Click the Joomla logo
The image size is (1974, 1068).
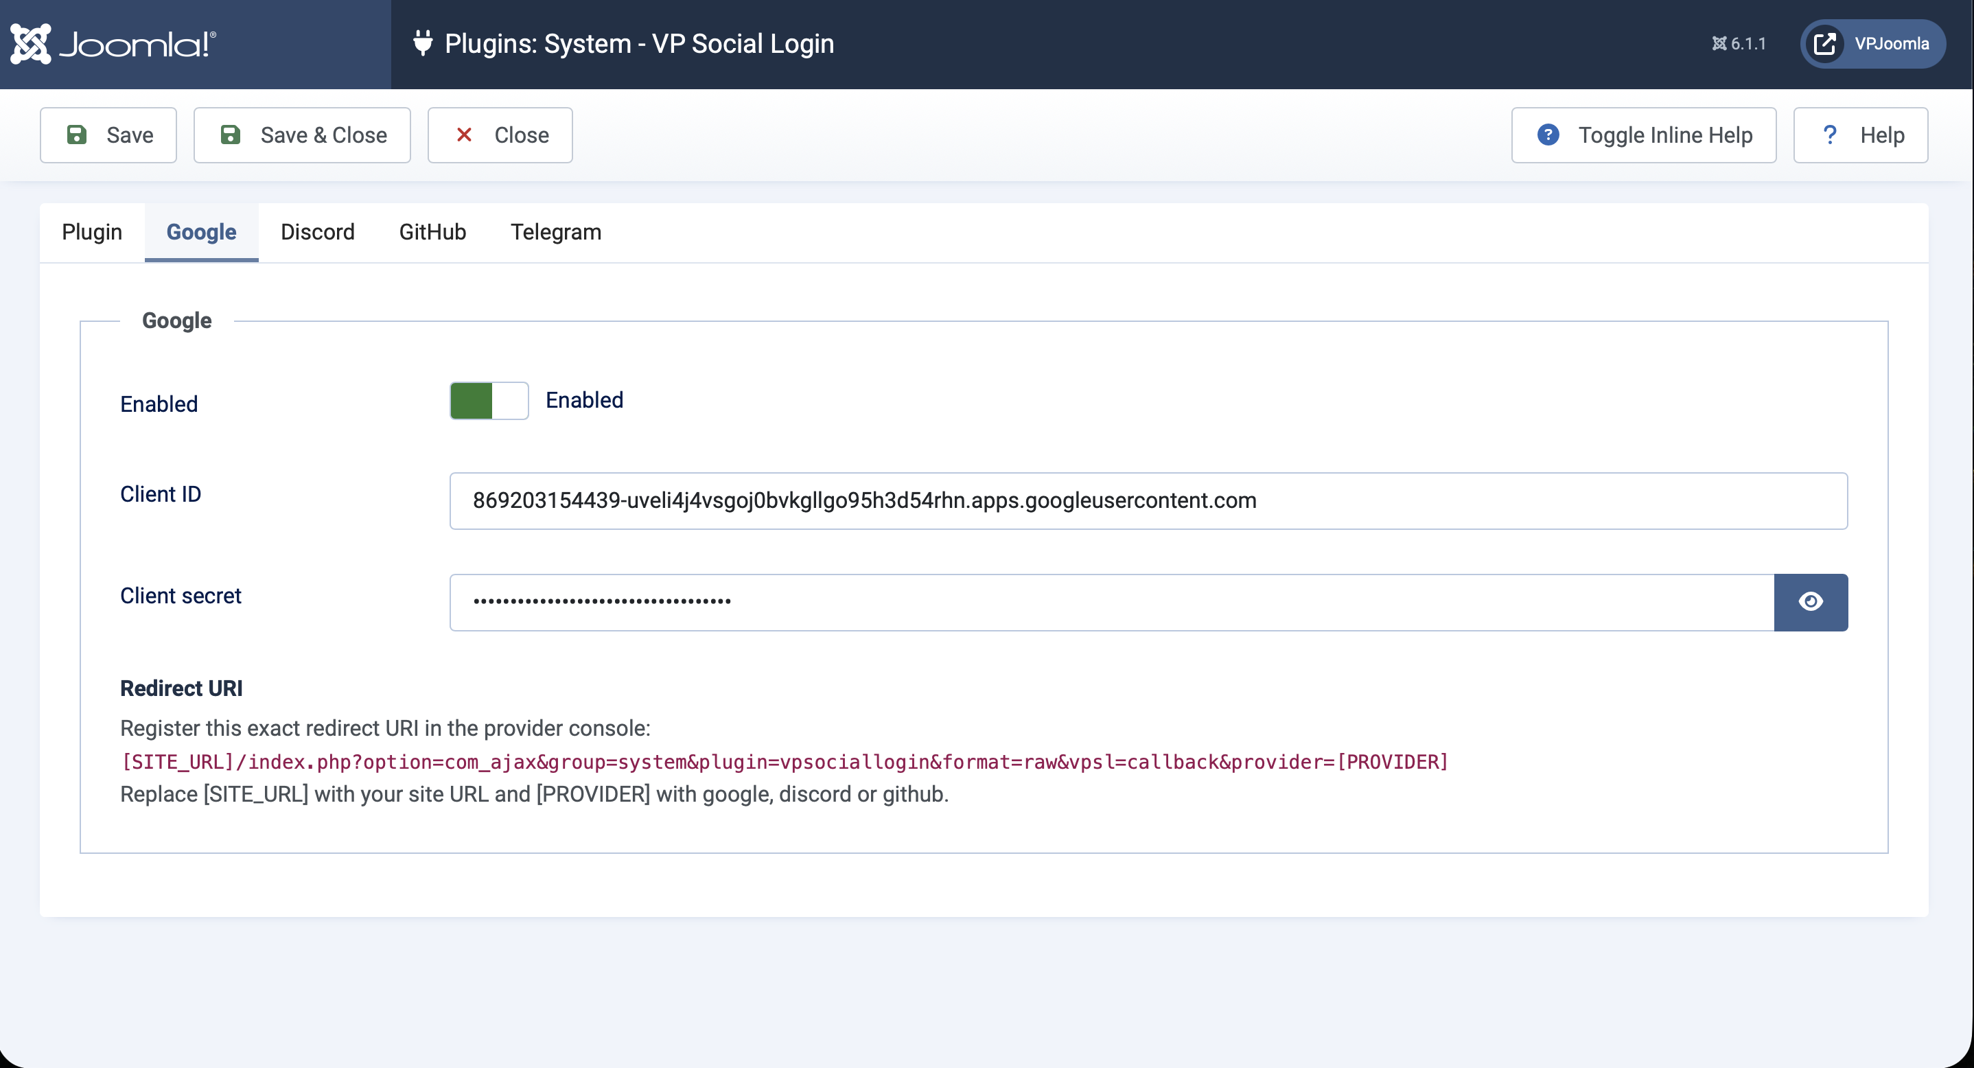click(113, 44)
